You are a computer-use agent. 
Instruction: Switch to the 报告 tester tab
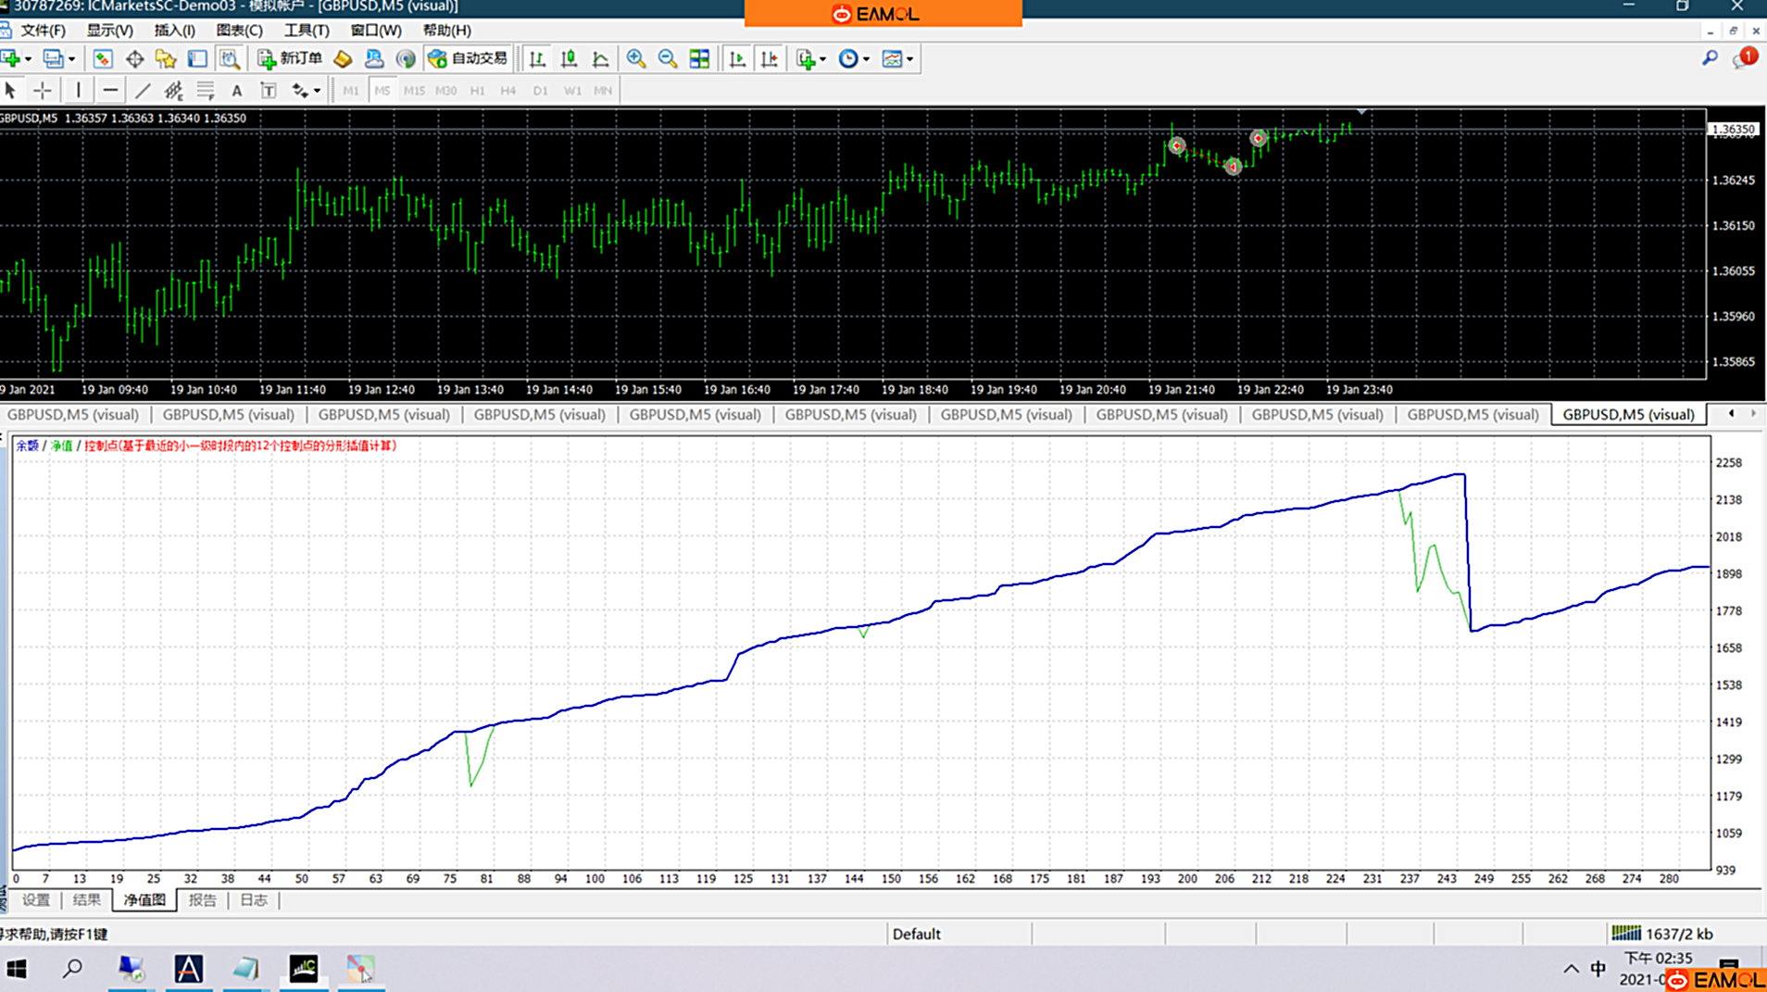[x=202, y=899]
